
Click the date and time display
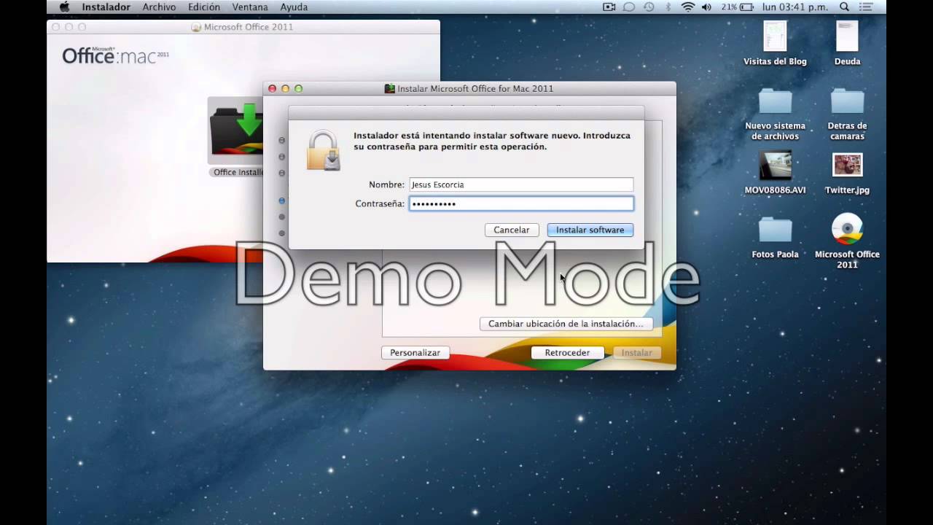tap(795, 7)
